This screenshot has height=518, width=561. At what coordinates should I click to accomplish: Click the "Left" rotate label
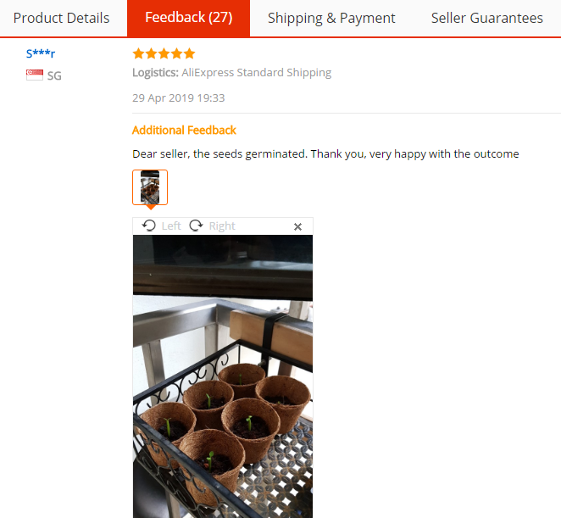pyautogui.click(x=171, y=226)
